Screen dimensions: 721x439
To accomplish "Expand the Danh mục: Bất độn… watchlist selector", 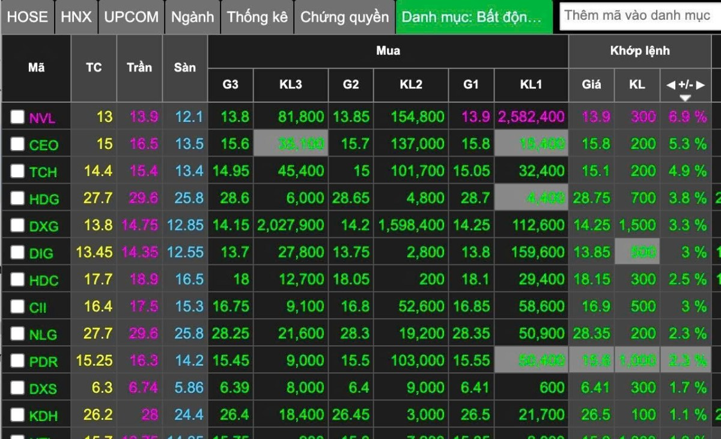I will click(473, 17).
